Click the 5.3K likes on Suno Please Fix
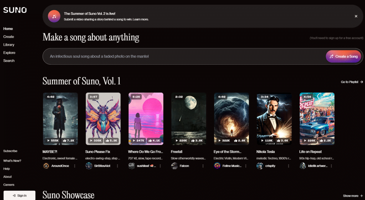This screenshot has width=365, height=200. (x=112, y=141)
